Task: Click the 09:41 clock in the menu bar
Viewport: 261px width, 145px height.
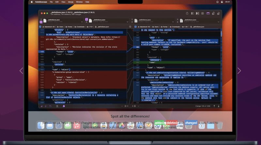Action: [x=227, y=2]
